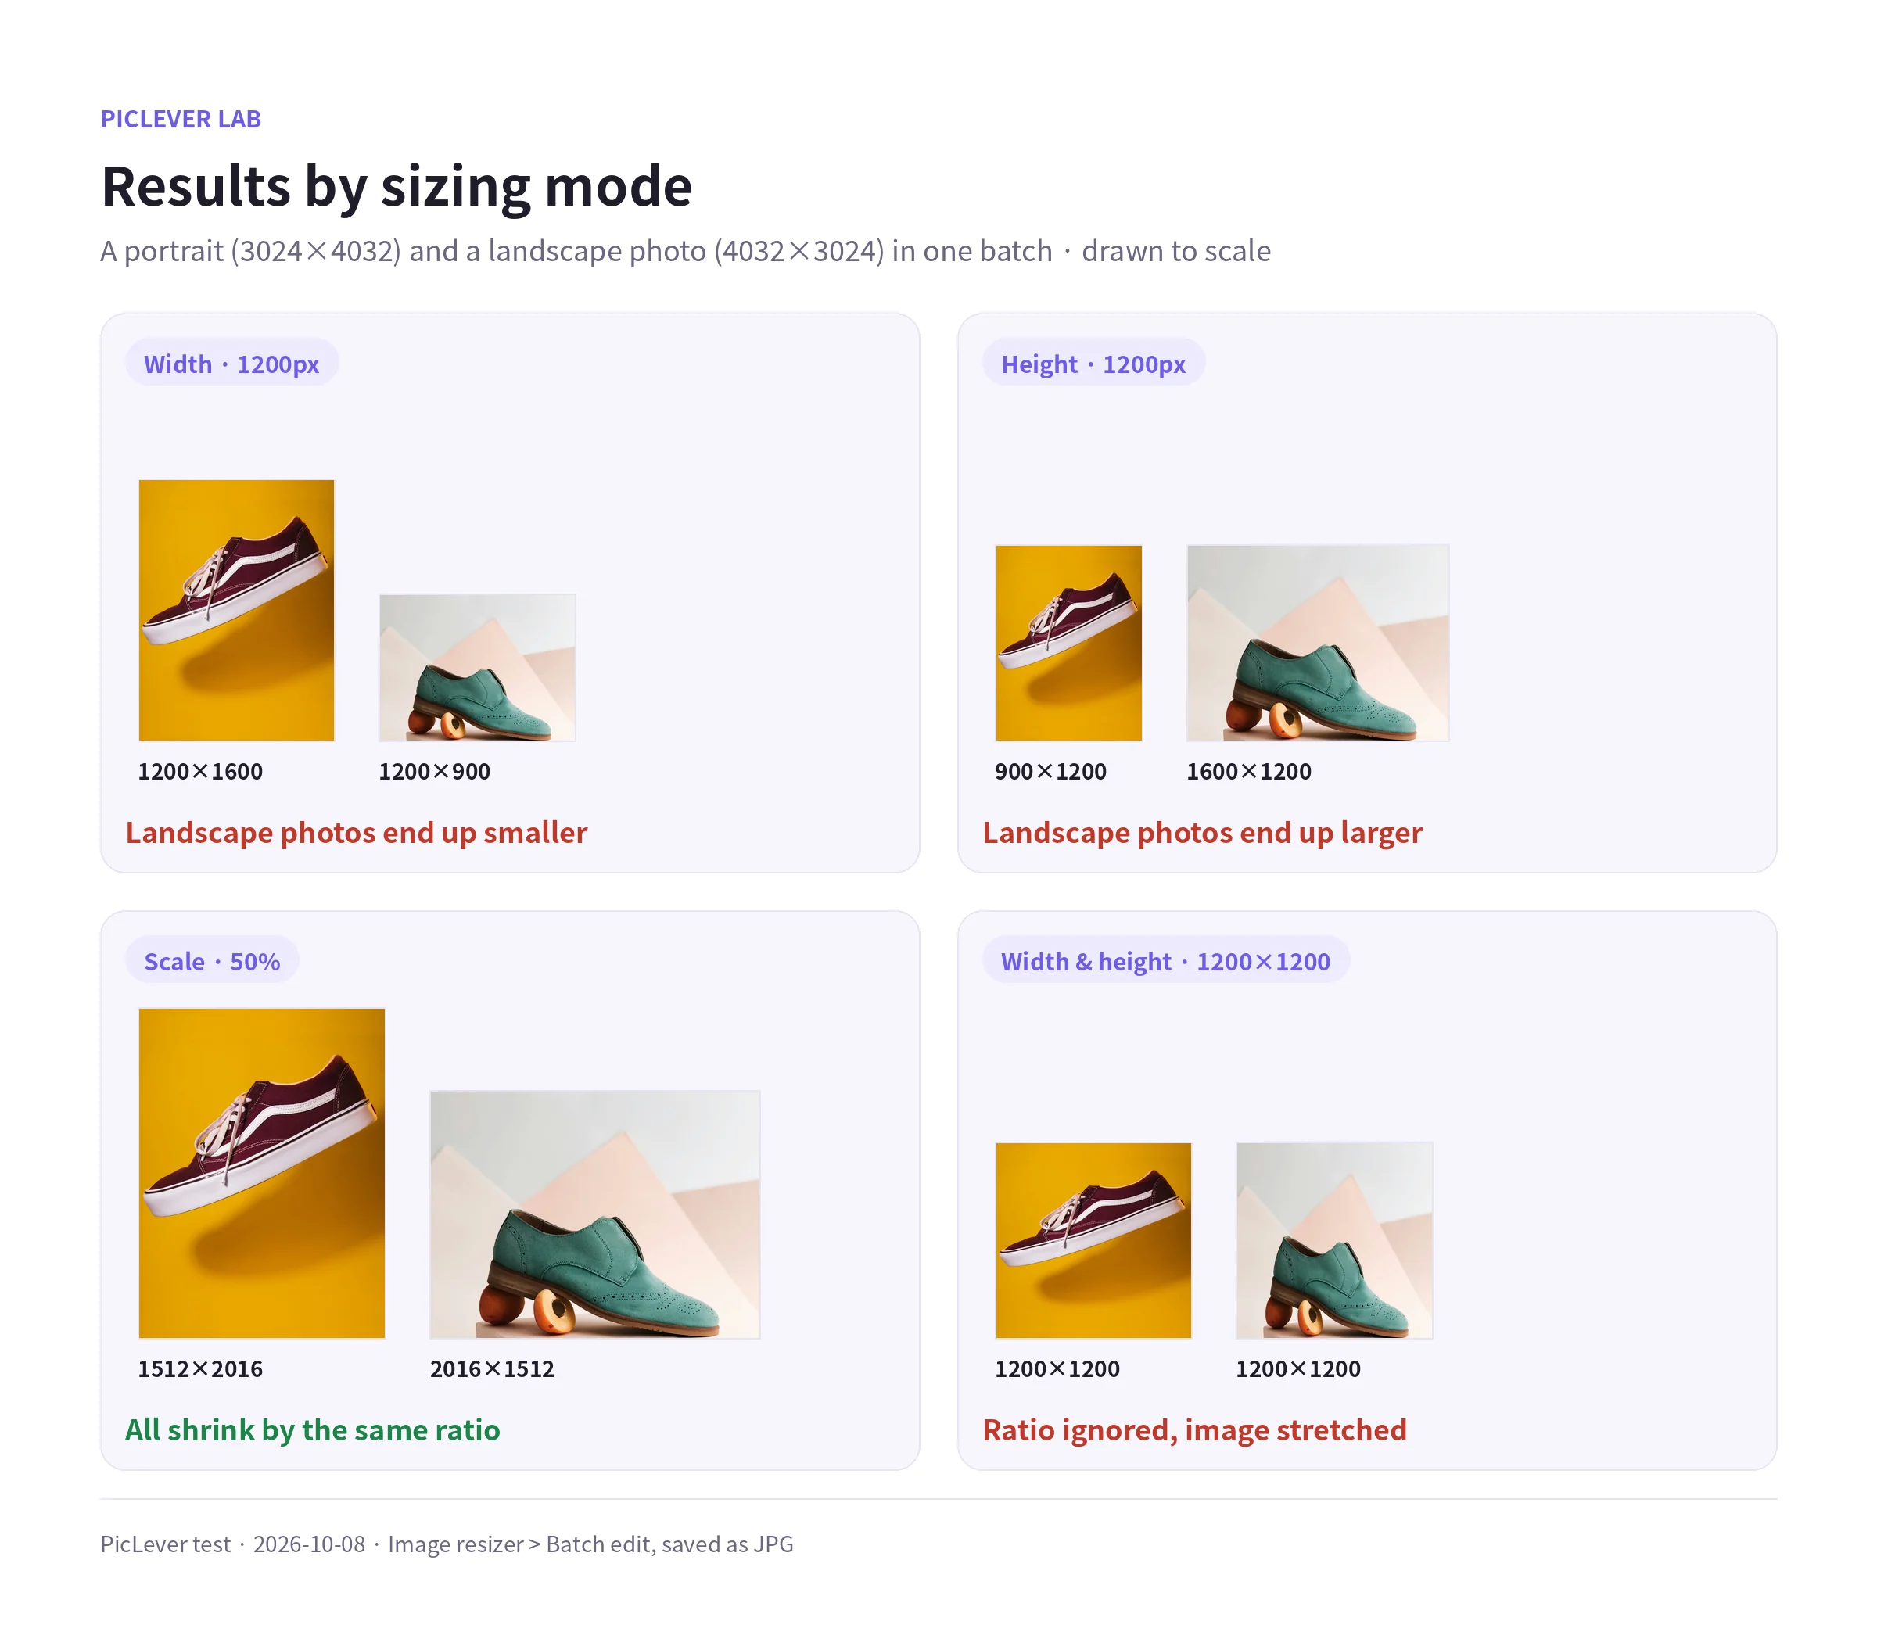1877x1639 pixels.
Task: Select the Width & height 1200×1200 badge
Action: (1165, 961)
